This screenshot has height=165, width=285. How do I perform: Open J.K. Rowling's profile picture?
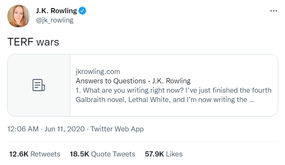pyautogui.click(x=19, y=16)
